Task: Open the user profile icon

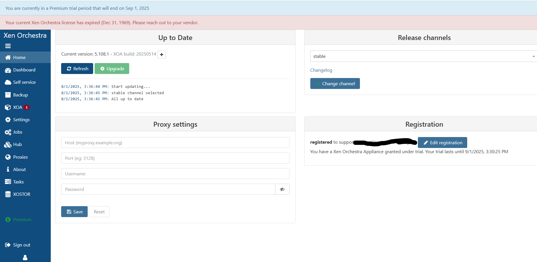Action: point(25,258)
